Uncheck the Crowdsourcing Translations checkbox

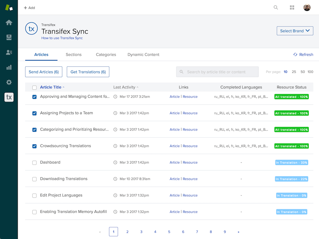tap(35, 146)
